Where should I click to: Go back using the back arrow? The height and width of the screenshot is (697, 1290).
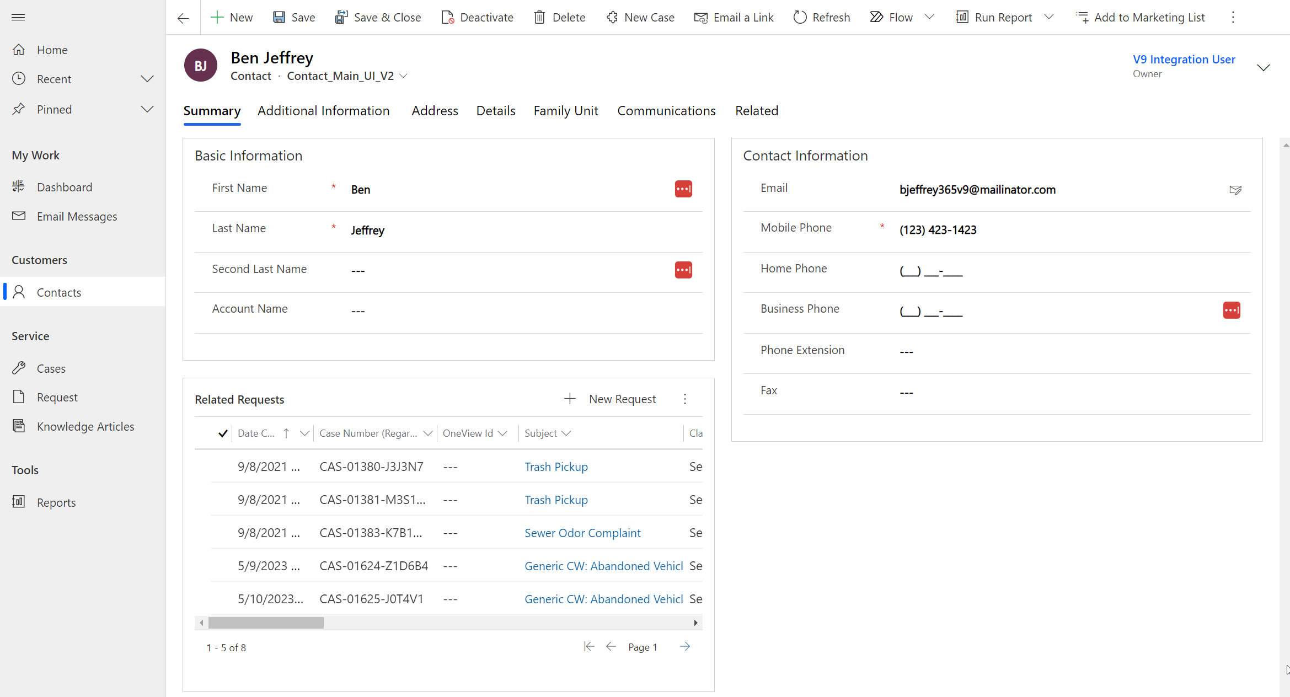point(183,18)
